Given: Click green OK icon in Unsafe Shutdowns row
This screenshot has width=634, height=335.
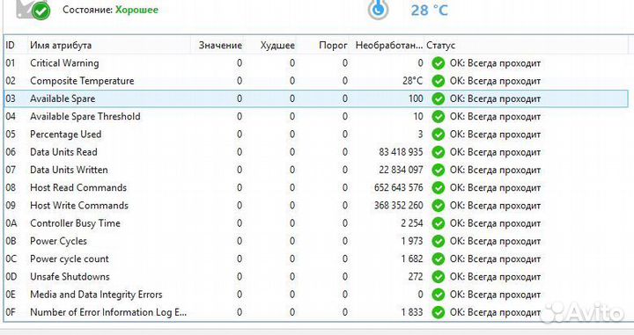Looking at the screenshot, I should click(x=438, y=276).
